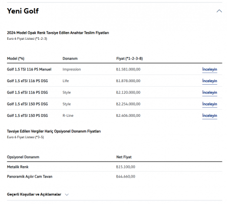Click the Model (*4) column header

tap(15, 59)
